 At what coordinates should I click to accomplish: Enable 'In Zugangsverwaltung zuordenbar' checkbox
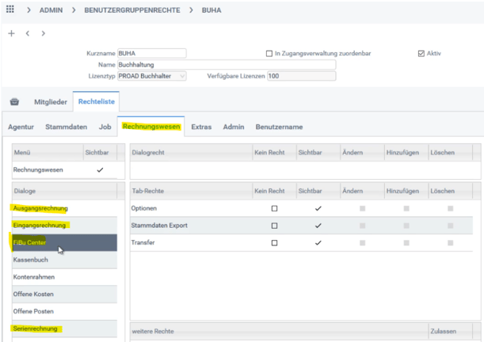coord(269,54)
